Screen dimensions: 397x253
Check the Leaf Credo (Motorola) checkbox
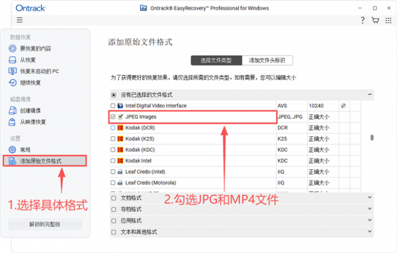(113, 182)
